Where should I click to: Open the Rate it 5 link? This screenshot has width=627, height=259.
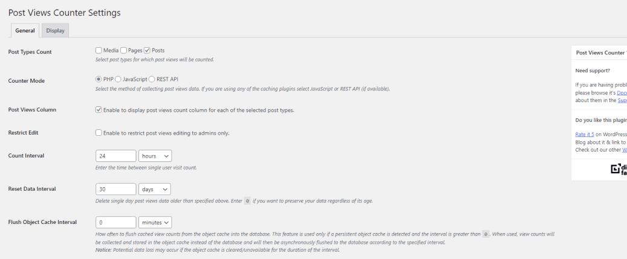pyautogui.click(x=585, y=135)
